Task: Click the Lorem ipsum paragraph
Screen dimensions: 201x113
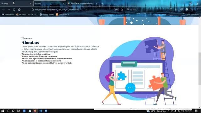Action: 60,49
